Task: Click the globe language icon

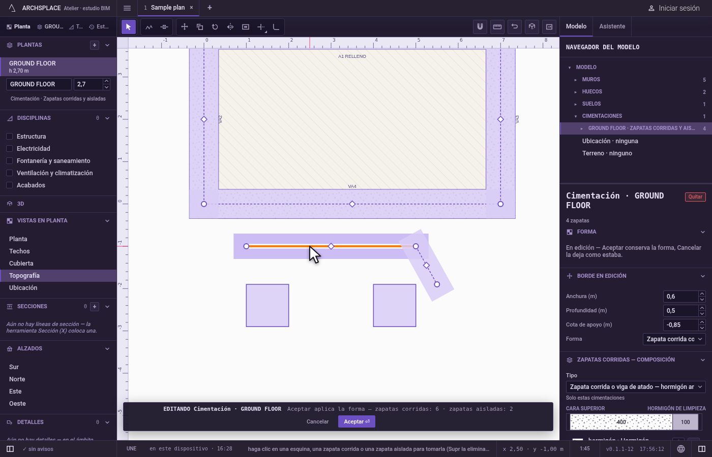Action: click(x=681, y=449)
